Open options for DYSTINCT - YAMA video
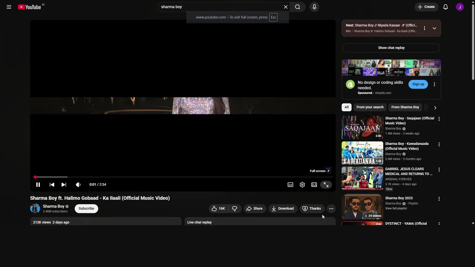This screenshot has width=475, height=267. click(x=439, y=224)
